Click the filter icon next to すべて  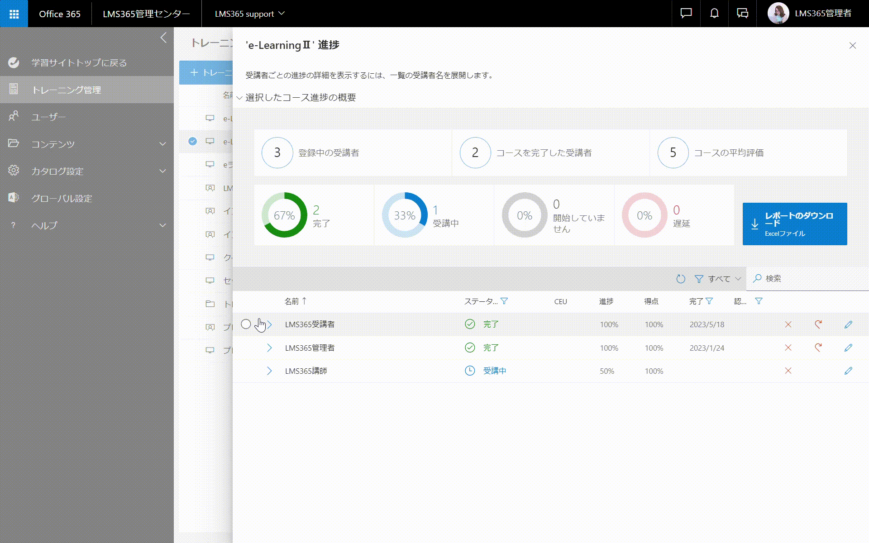(x=699, y=279)
